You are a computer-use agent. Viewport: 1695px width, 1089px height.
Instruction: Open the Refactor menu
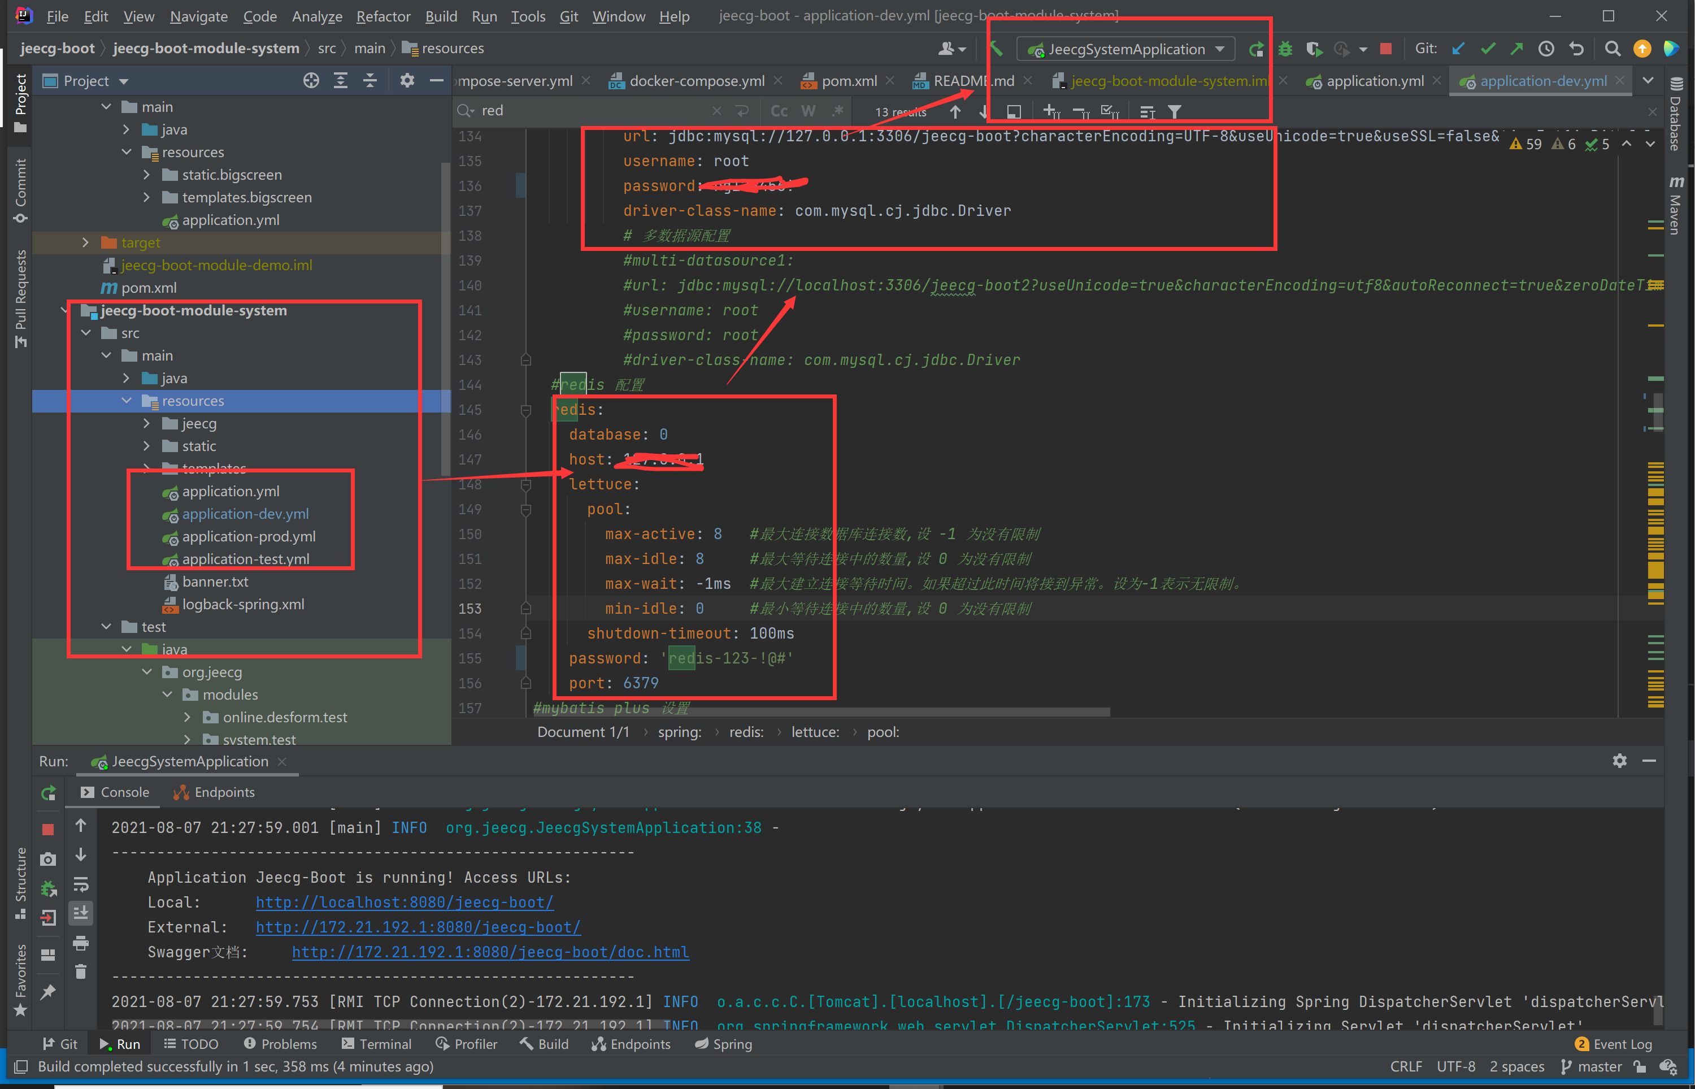pos(383,16)
